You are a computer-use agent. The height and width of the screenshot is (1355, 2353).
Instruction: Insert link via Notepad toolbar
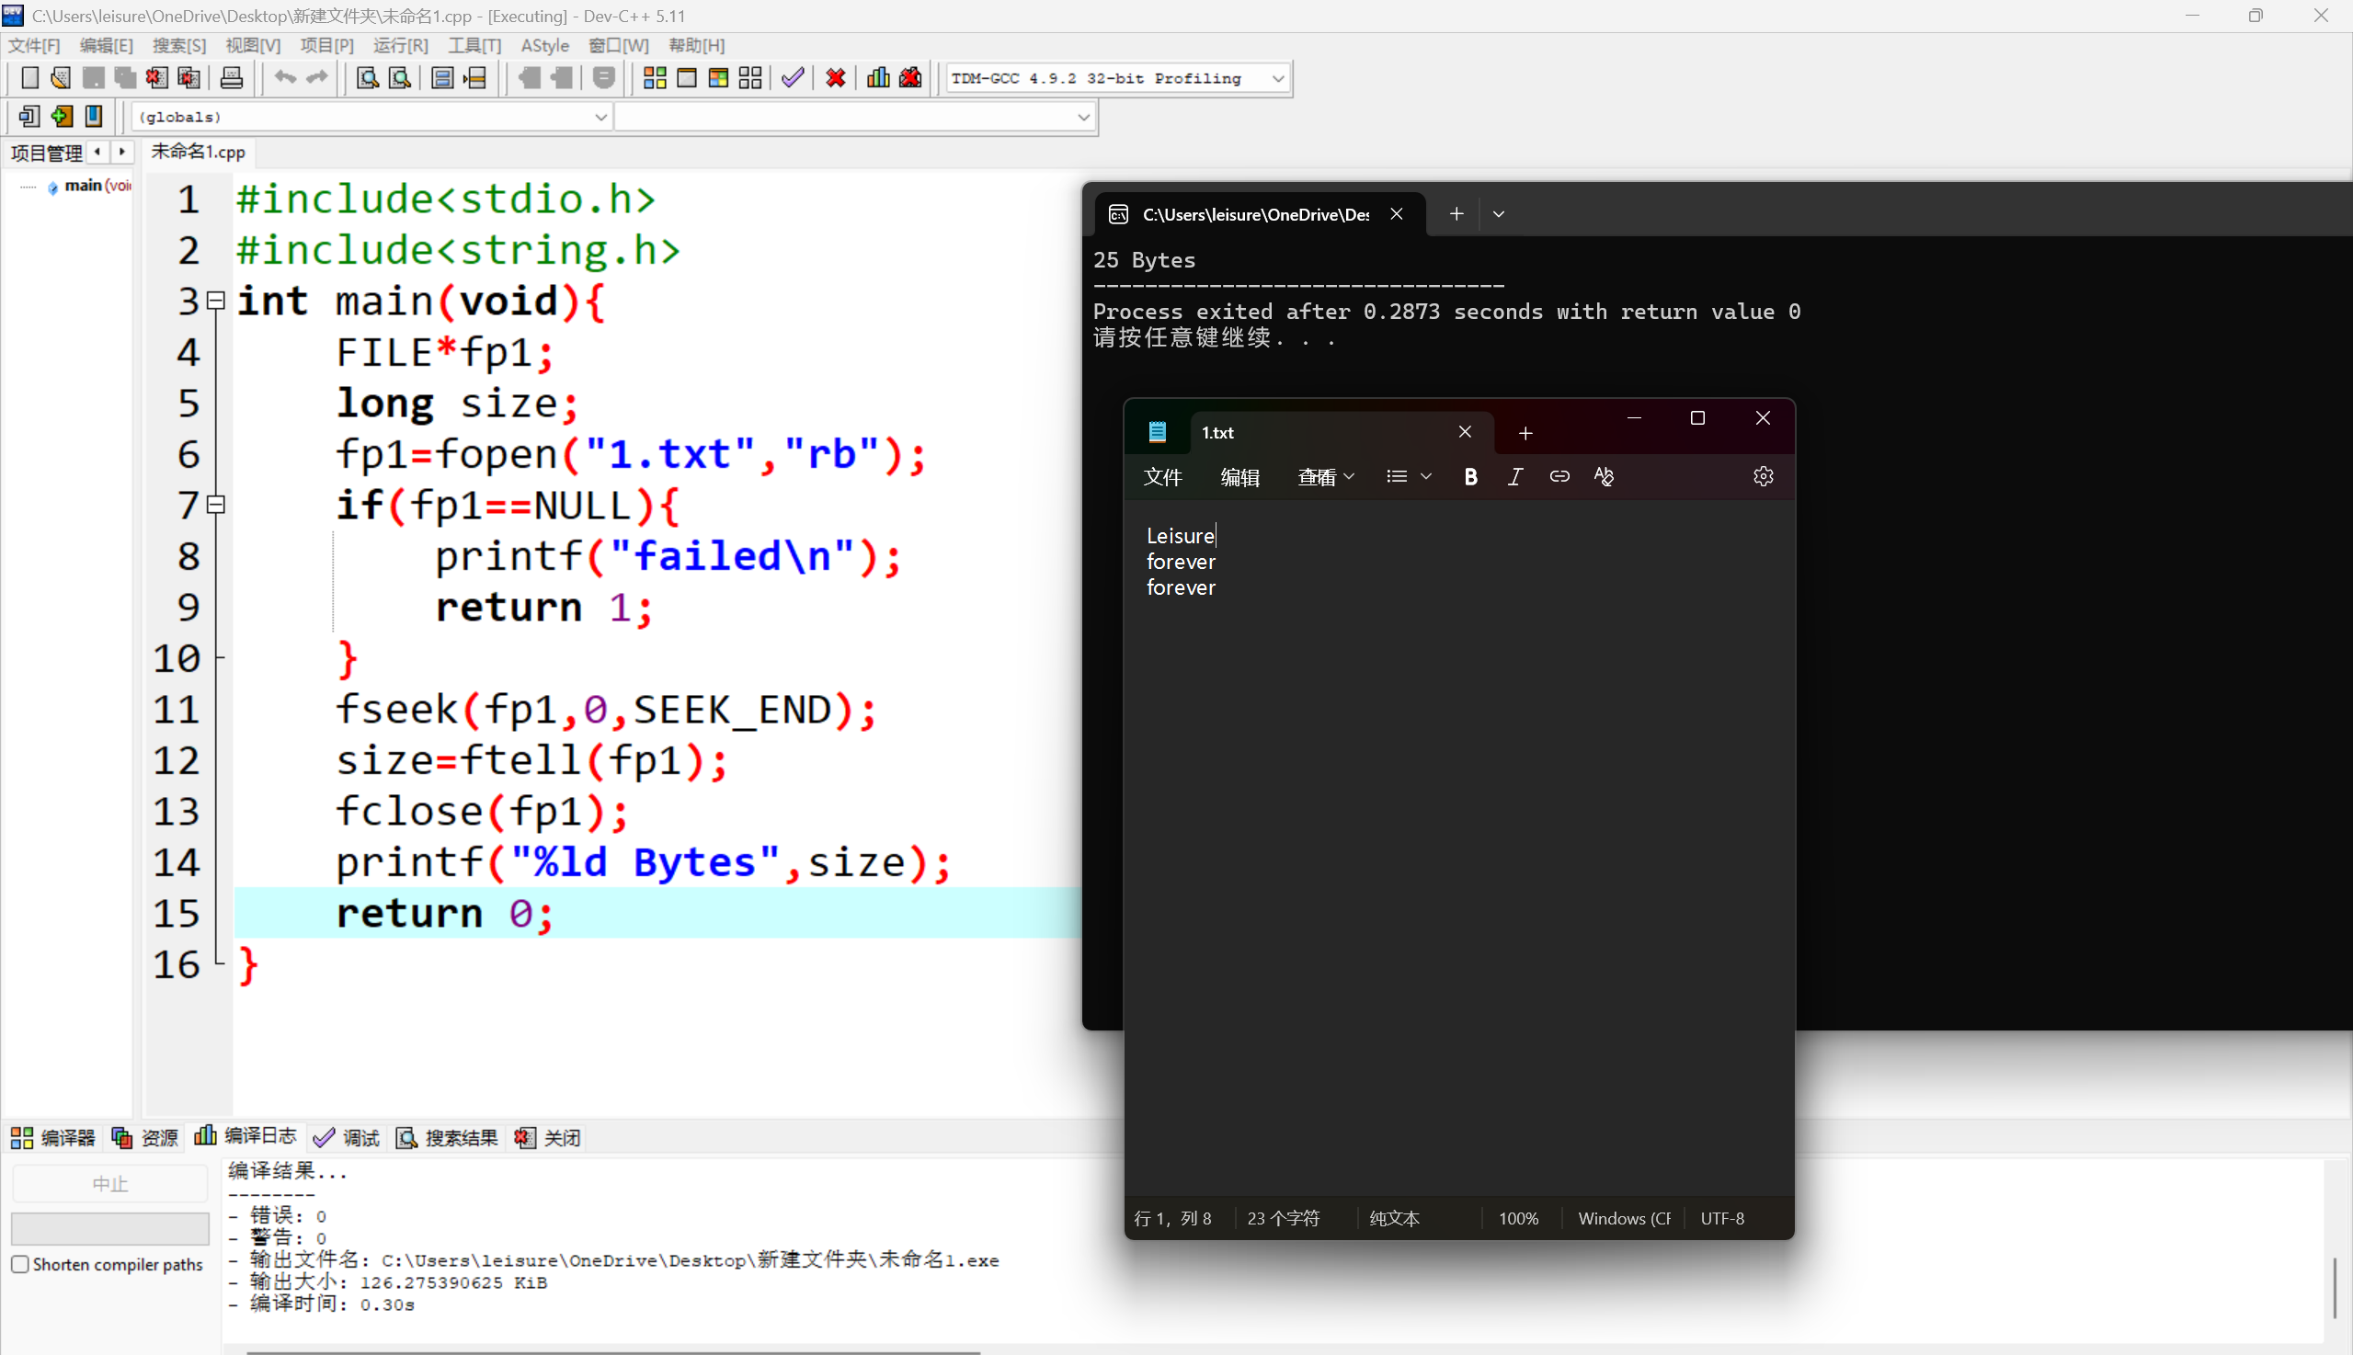pyautogui.click(x=1559, y=476)
